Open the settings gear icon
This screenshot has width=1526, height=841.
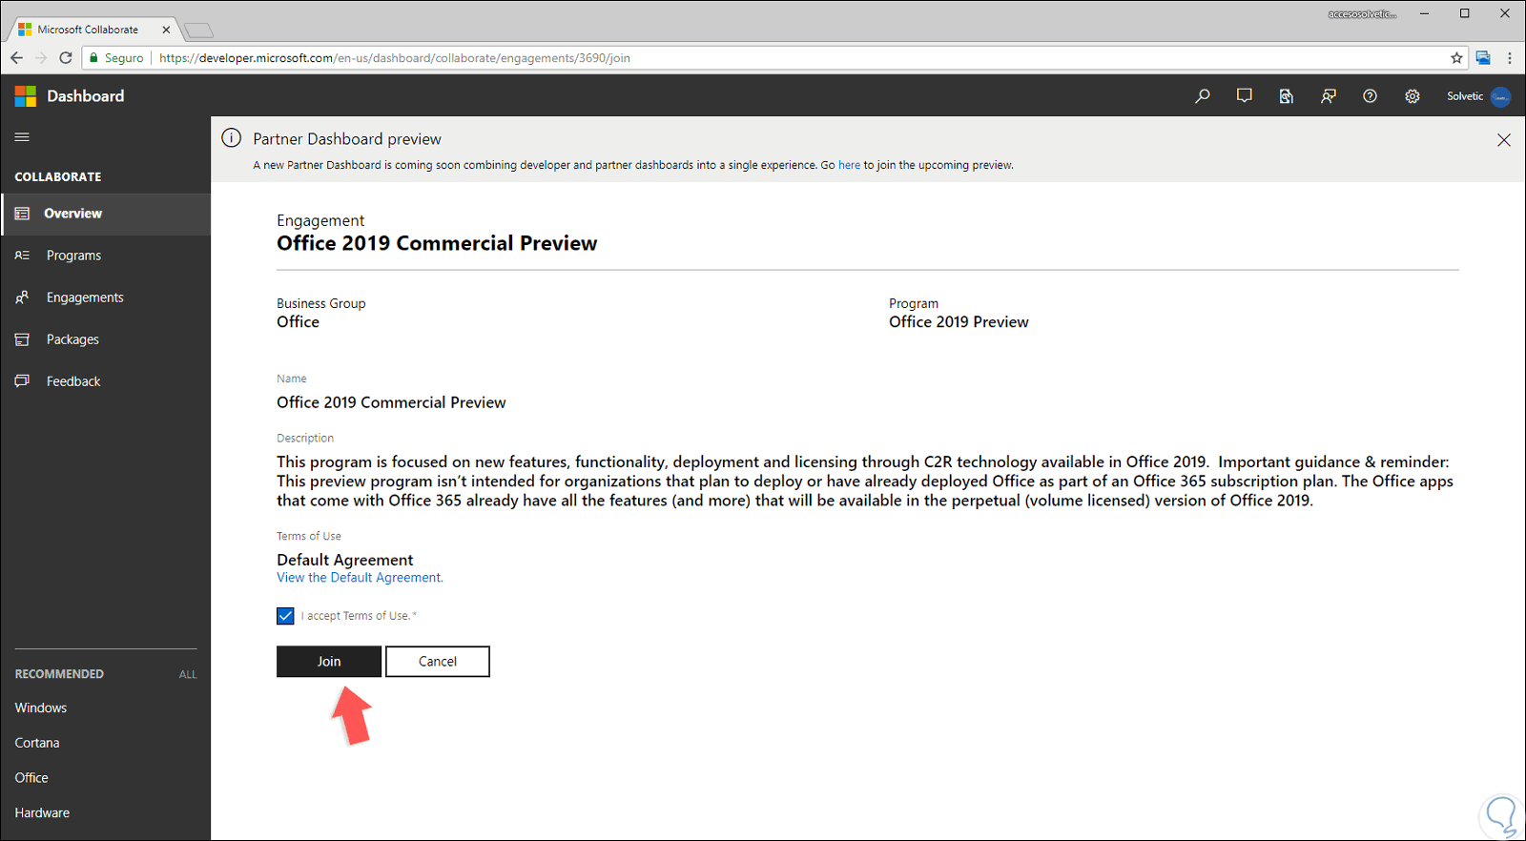[x=1413, y=96]
